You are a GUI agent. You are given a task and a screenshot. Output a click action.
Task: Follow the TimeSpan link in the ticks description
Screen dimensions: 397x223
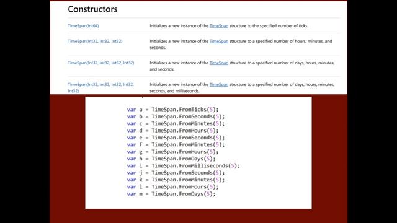click(x=219, y=26)
